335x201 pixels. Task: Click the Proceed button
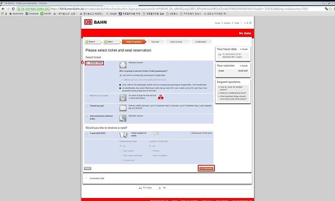pyautogui.click(x=206, y=168)
